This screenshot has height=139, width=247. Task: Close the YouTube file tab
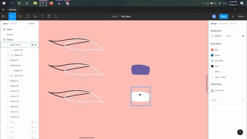pyautogui.click(x=18, y=10)
